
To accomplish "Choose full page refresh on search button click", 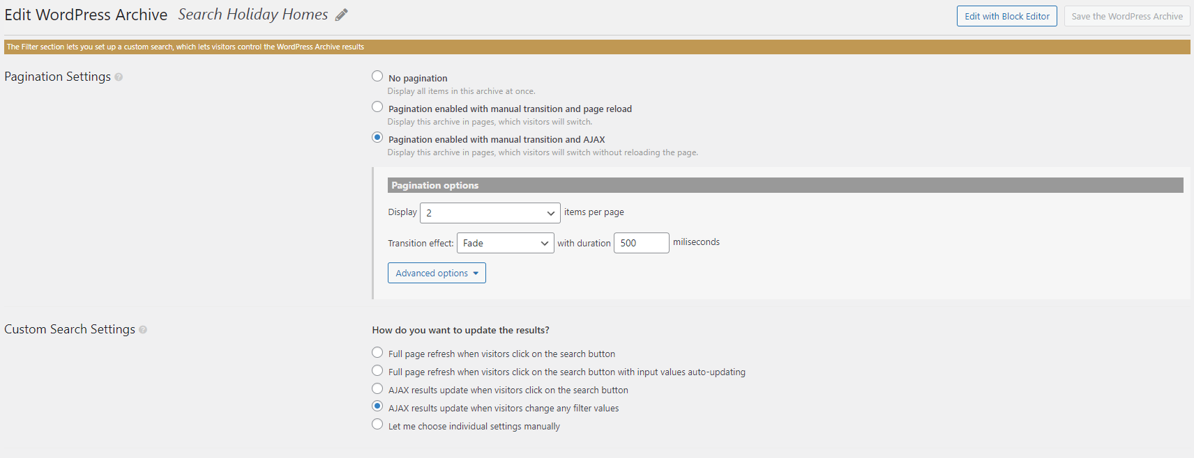I will pyautogui.click(x=377, y=352).
